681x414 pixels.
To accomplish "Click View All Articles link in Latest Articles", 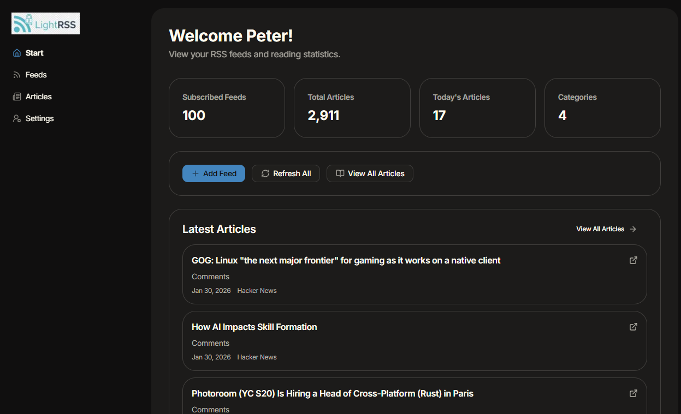I will (x=600, y=229).
